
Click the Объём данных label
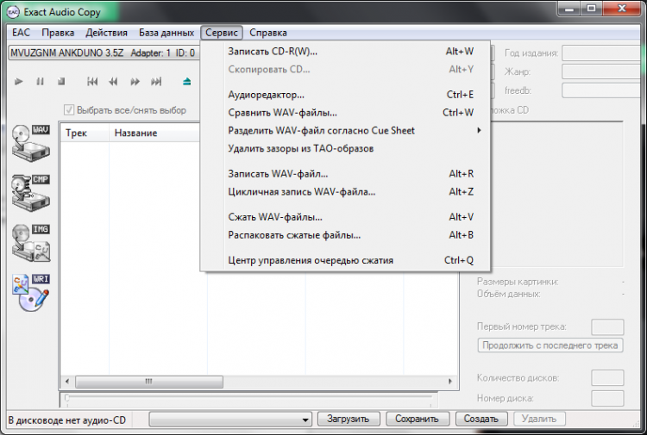(508, 294)
